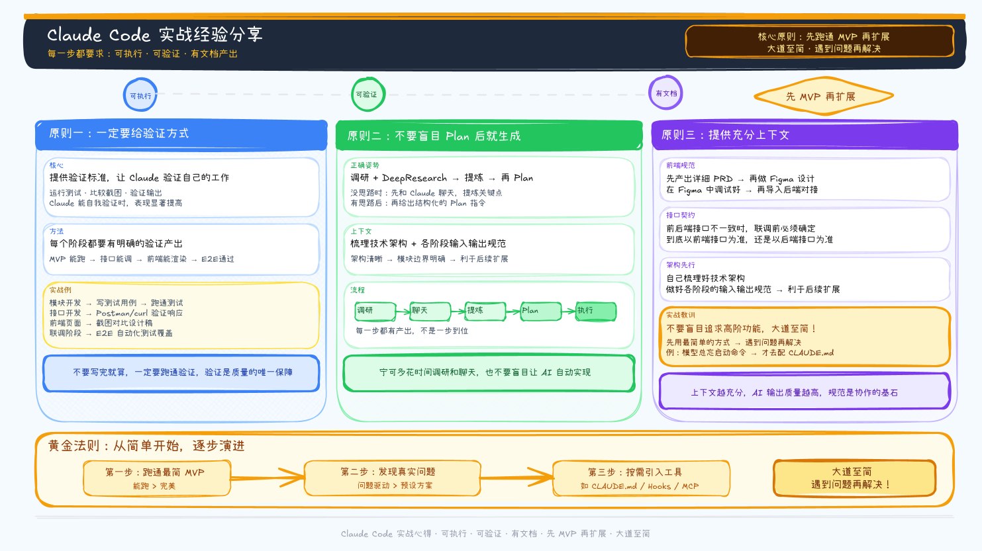Select the green "可验证" circle
The height and width of the screenshot is (551, 982).
point(368,95)
